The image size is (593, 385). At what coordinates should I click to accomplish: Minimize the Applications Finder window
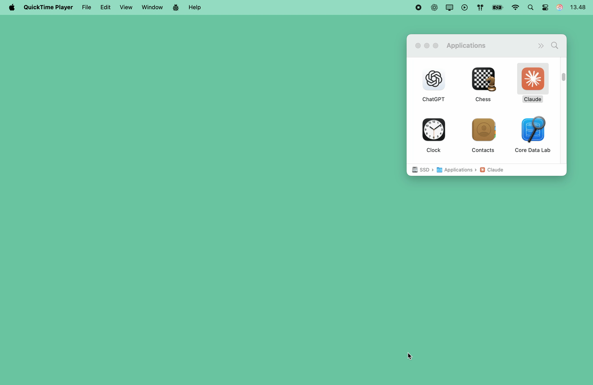427,46
